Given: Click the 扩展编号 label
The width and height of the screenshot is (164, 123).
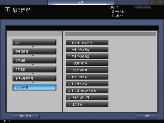Looking at the screenshot, I should (117, 16).
